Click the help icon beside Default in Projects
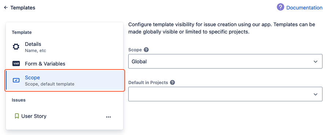This screenshot has width=328, height=135. point(172,83)
